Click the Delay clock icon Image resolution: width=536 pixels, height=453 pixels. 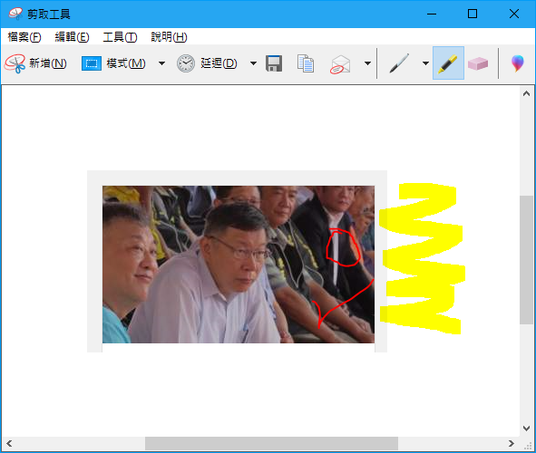(186, 63)
